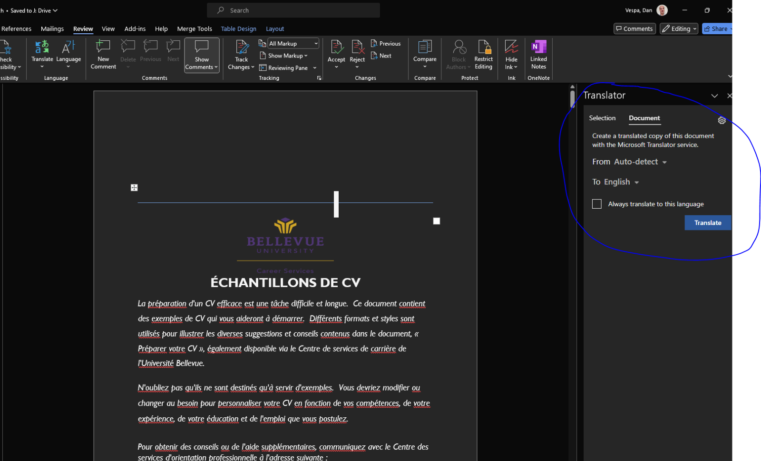Insert a New Comment
Screen dimensions: 761x461
coord(103,53)
